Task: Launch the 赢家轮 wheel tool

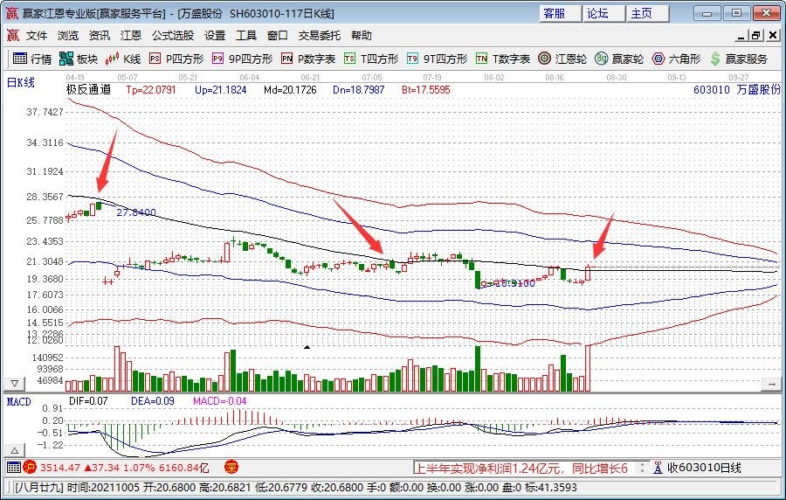Action: 619,59
